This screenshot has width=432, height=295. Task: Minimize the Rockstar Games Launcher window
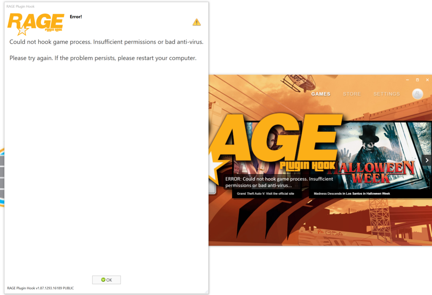(x=407, y=80)
